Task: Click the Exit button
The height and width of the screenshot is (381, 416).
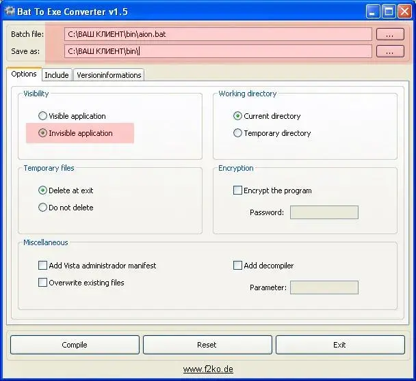Action: coord(340,345)
